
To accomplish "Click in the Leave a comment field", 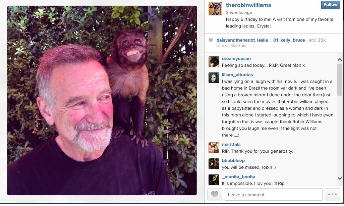I will pyautogui.click(x=273, y=195).
